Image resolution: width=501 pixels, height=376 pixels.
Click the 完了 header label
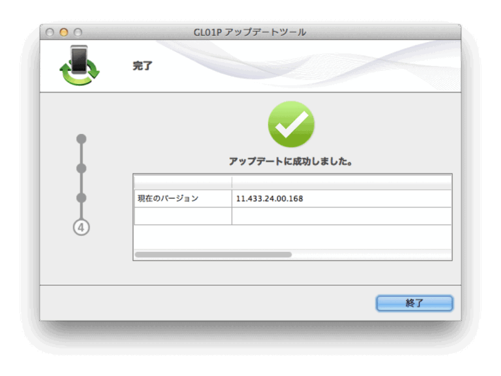(x=142, y=65)
